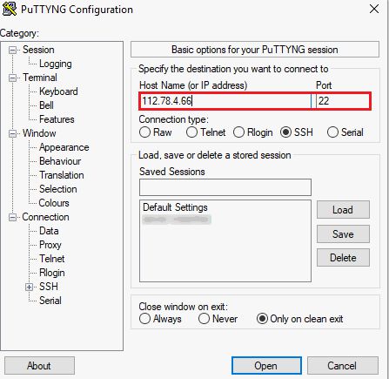389x379 pixels.
Task: Open the Terminal category
Action: pos(40,78)
